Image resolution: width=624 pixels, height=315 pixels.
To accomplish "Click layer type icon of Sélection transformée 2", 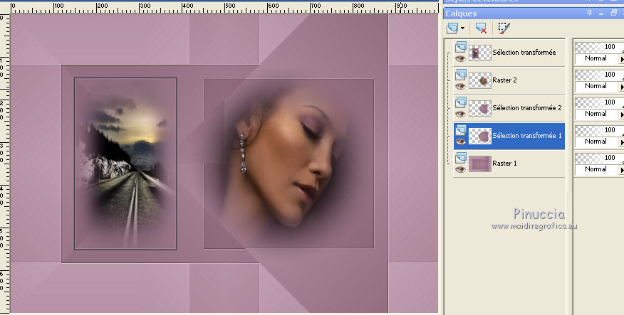I will click(461, 102).
